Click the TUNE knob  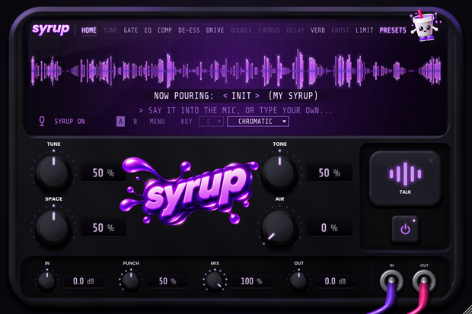(53, 173)
